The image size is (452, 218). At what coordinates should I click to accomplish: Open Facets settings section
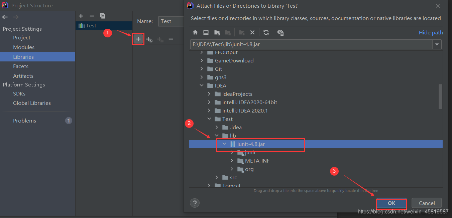21,66
